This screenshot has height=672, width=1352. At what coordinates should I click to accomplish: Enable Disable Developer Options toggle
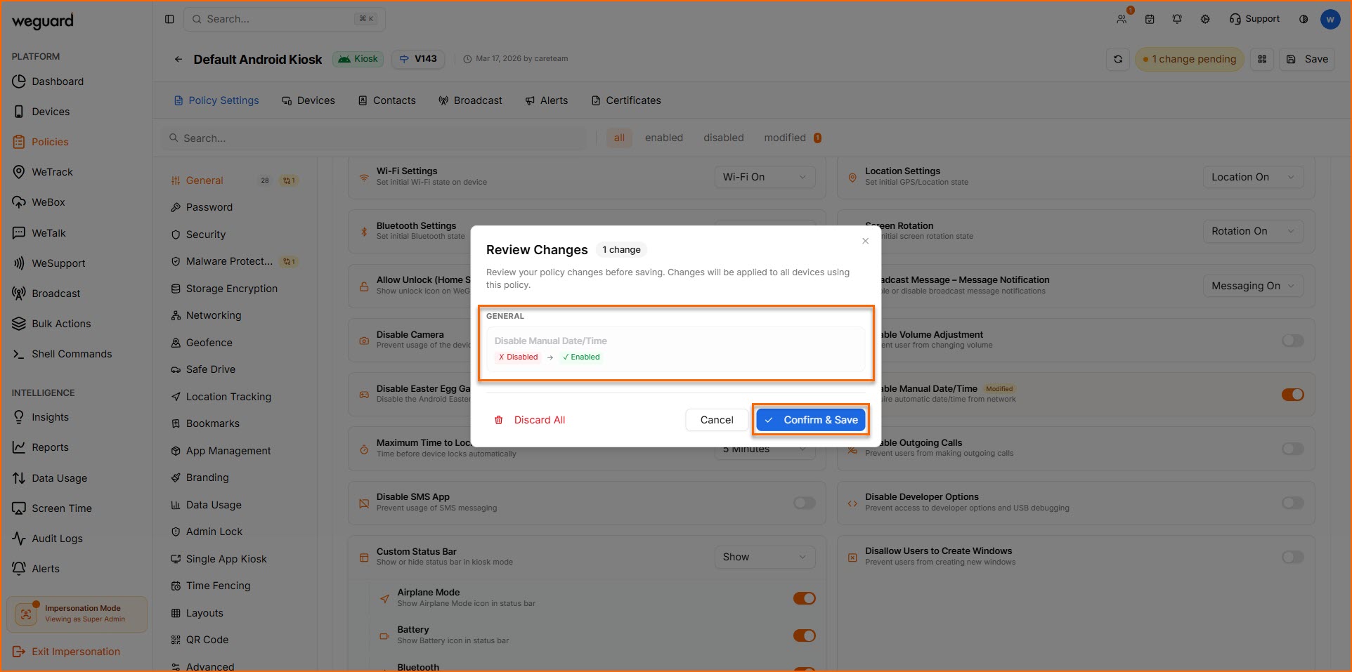[1292, 503]
